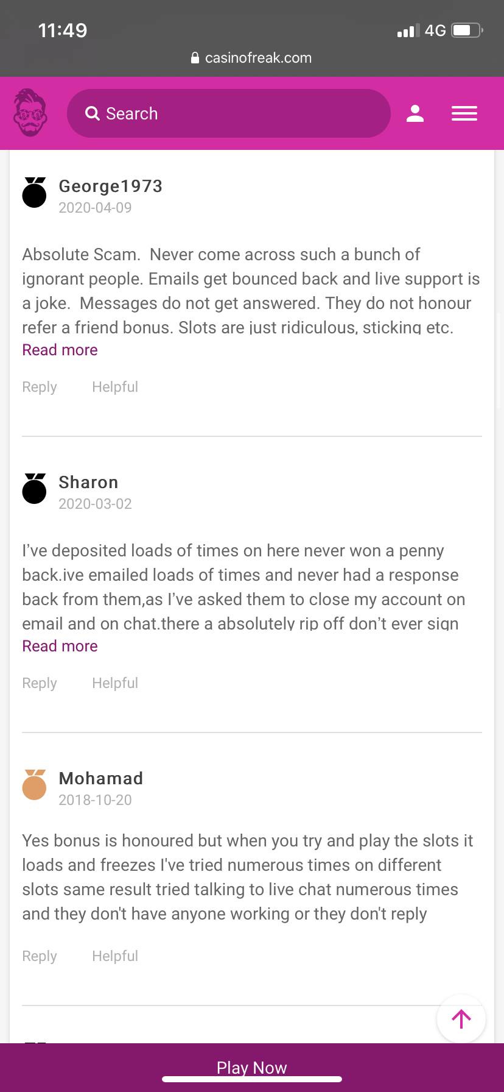Viewport: 504px width, 1092px height.
Task: Reply to Mohamad's review
Action: point(40,956)
